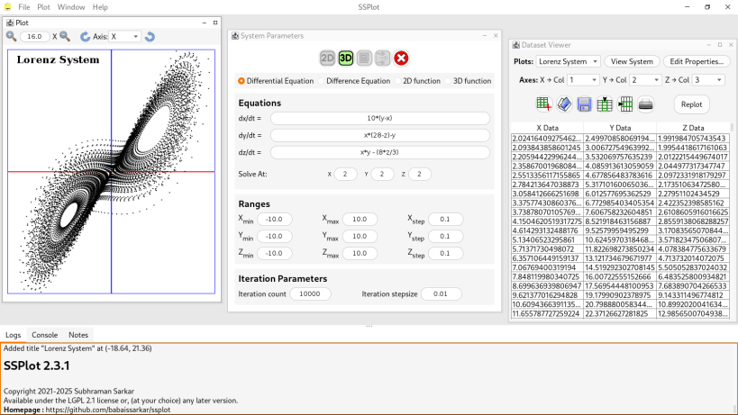Click the System Parameters window icon
Image resolution: width=738 pixels, height=415 pixels.
click(x=235, y=36)
